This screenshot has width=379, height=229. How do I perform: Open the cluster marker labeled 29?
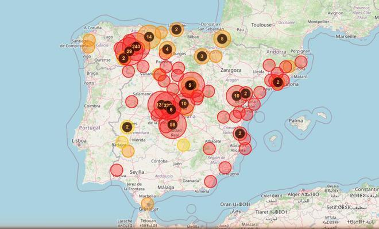click(x=129, y=51)
